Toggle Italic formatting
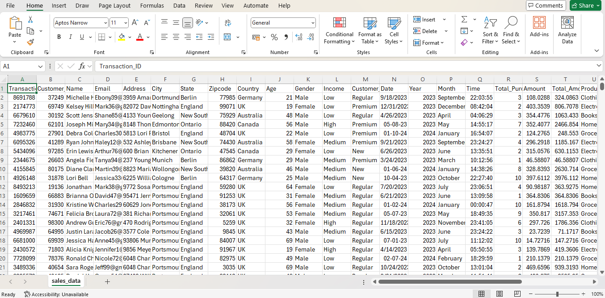This screenshot has width=605, height=298. point(71,37)
